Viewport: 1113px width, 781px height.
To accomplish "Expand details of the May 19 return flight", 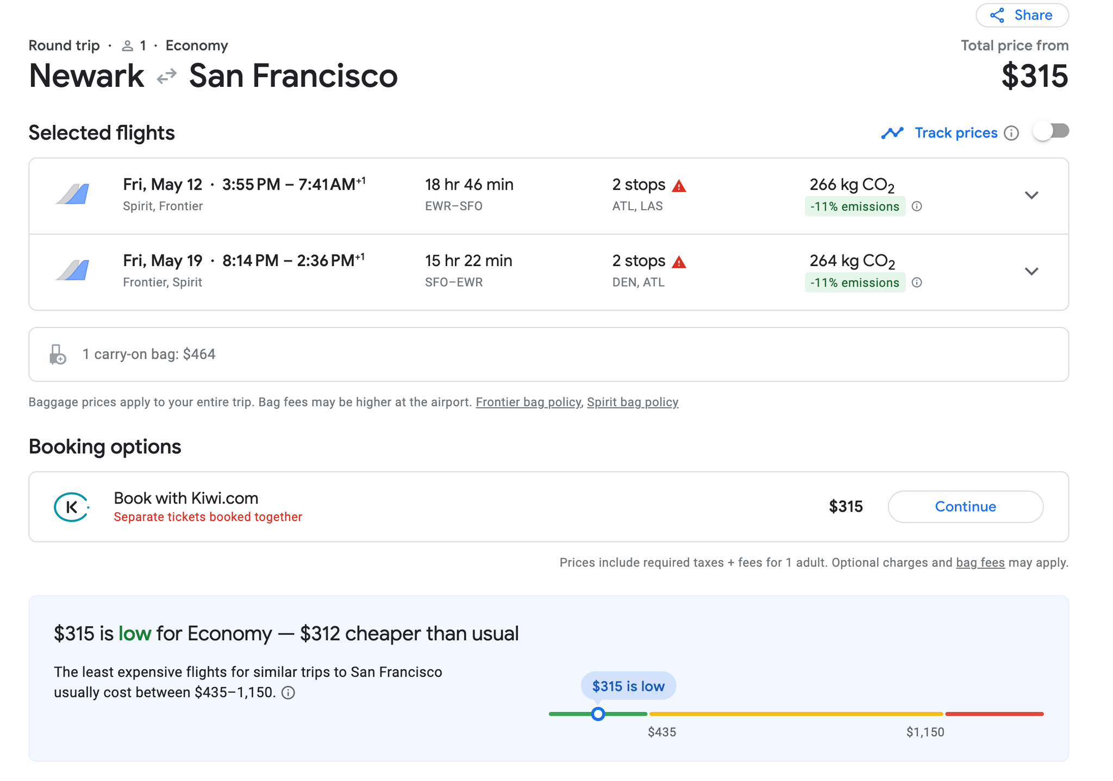I will pos(1032,271).
